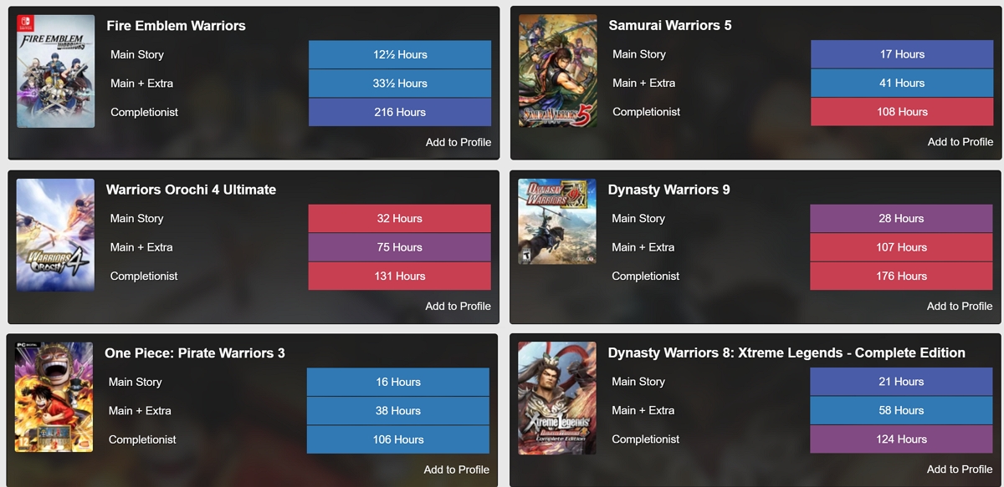Open the One Piece: Pirate Warriors 3 title
This screenshot has height=487, width=1004.
click(195, 353)
